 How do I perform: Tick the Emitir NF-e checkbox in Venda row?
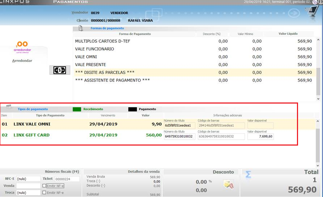click(44, 186)
